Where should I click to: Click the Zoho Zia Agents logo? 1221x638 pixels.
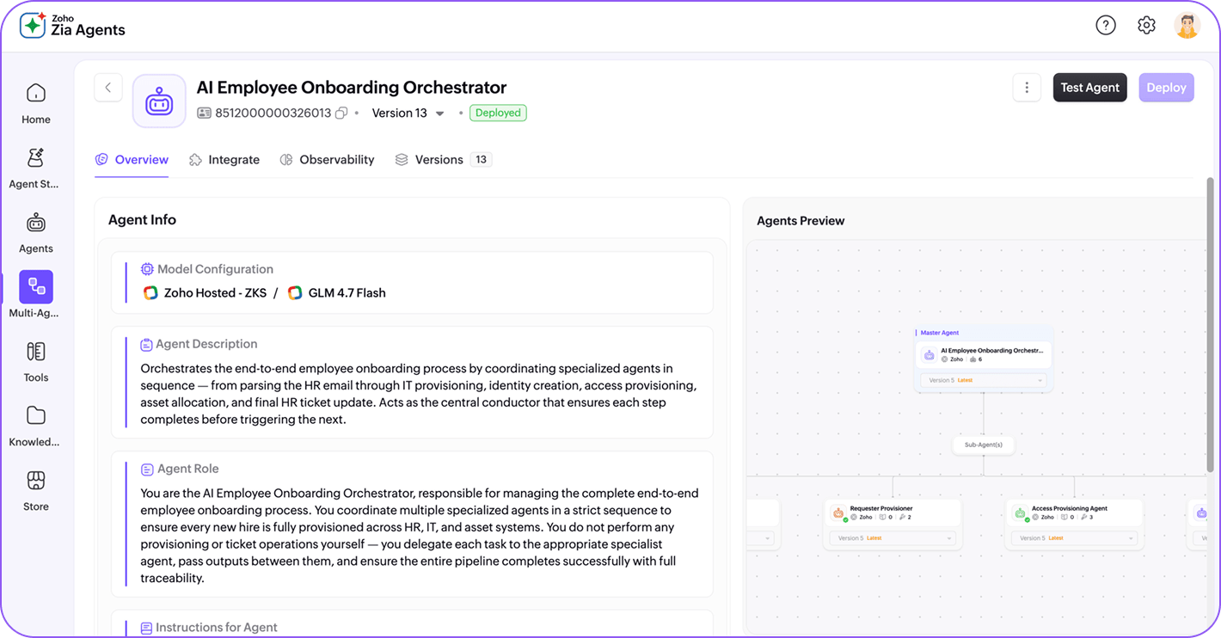pyautogui.click(x=72, y=25)
